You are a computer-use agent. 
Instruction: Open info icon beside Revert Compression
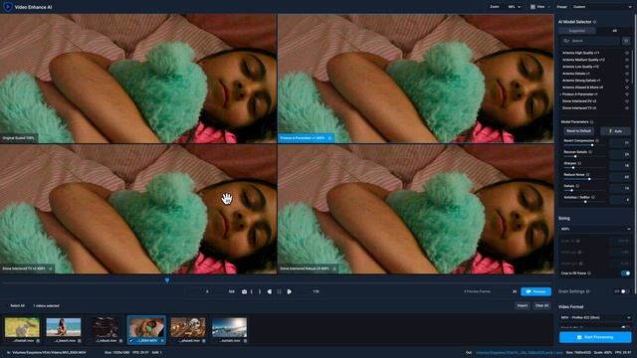click(597, 141)
